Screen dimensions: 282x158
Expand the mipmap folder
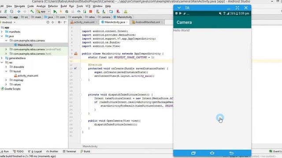6,80
